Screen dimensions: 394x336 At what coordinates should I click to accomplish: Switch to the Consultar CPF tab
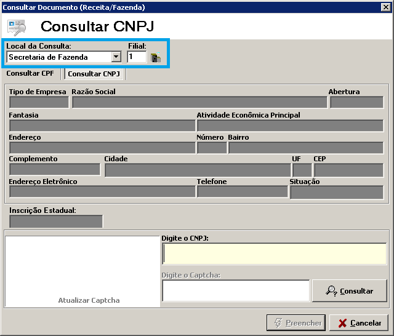pyautogui.click(x=30, y=74)
